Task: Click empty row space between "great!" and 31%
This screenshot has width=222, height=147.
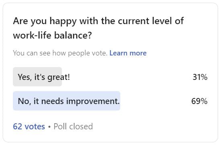Action: (x=131, y=77)
